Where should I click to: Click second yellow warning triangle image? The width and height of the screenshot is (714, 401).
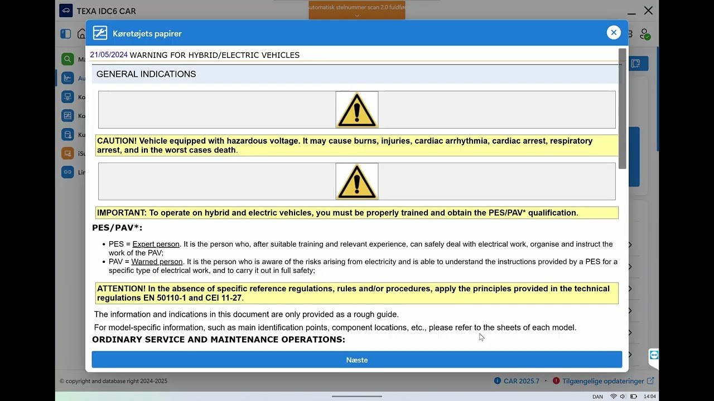tap(357, 182)
